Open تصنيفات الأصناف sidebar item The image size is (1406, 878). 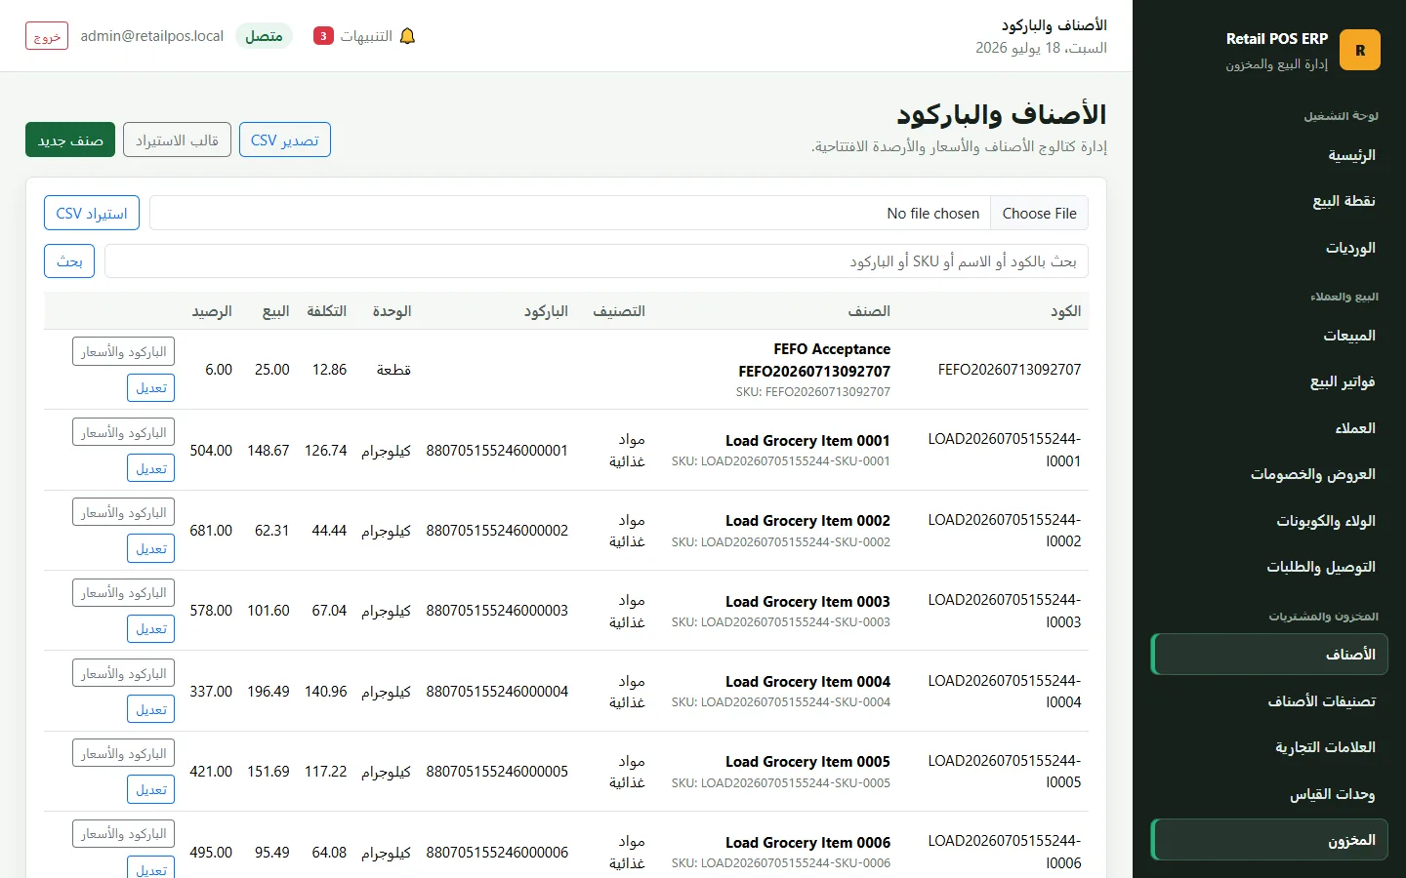click(1269, 701)
